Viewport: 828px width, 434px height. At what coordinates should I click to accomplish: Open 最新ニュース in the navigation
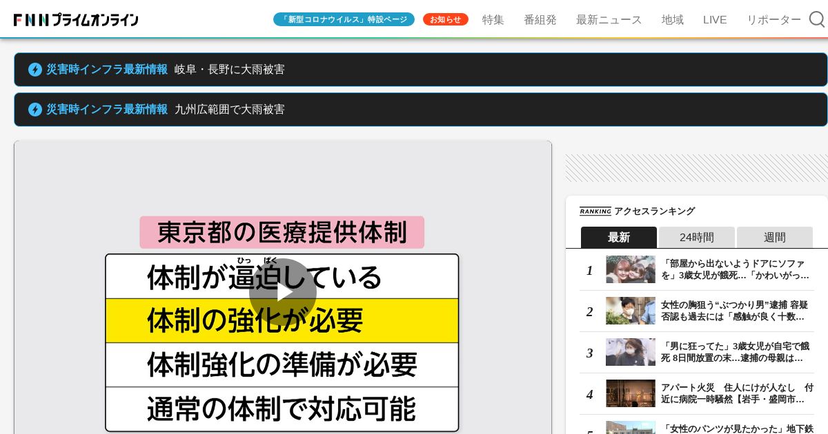click(x=609, y=20)
